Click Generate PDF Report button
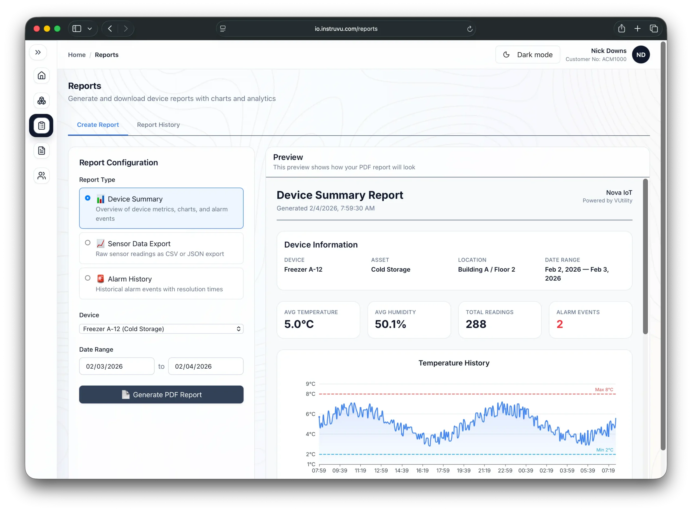This screenshot has width=692, height=512. point(161,395)
